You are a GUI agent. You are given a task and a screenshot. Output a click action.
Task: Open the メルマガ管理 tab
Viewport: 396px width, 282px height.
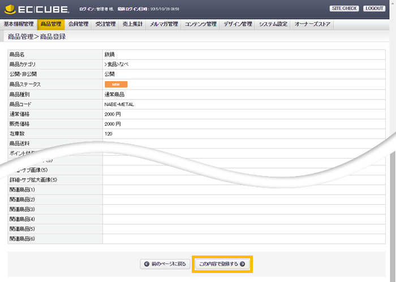pyautogui.click(x=164, y=24)
